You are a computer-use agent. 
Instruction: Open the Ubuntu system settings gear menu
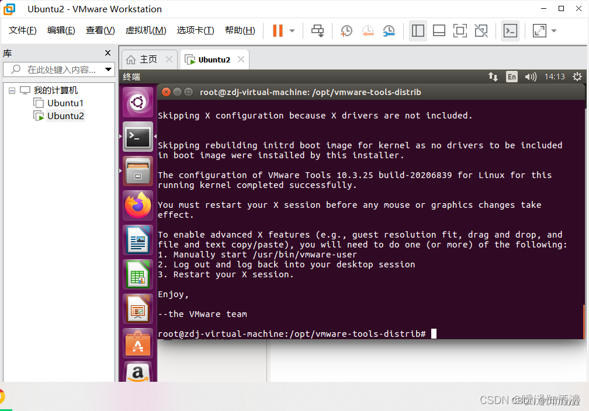(x=577, y=76)
